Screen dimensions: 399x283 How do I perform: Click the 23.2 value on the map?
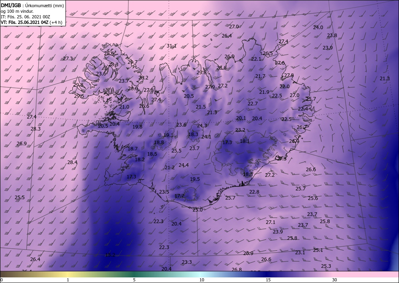(x=240, y=130)
